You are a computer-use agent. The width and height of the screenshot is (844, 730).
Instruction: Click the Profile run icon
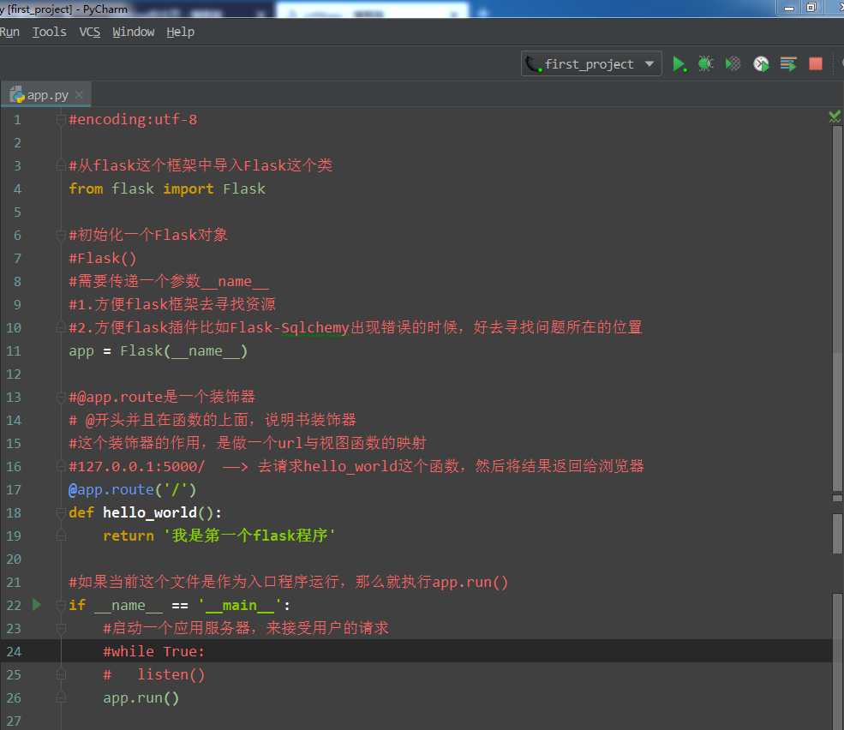[761, 64]
